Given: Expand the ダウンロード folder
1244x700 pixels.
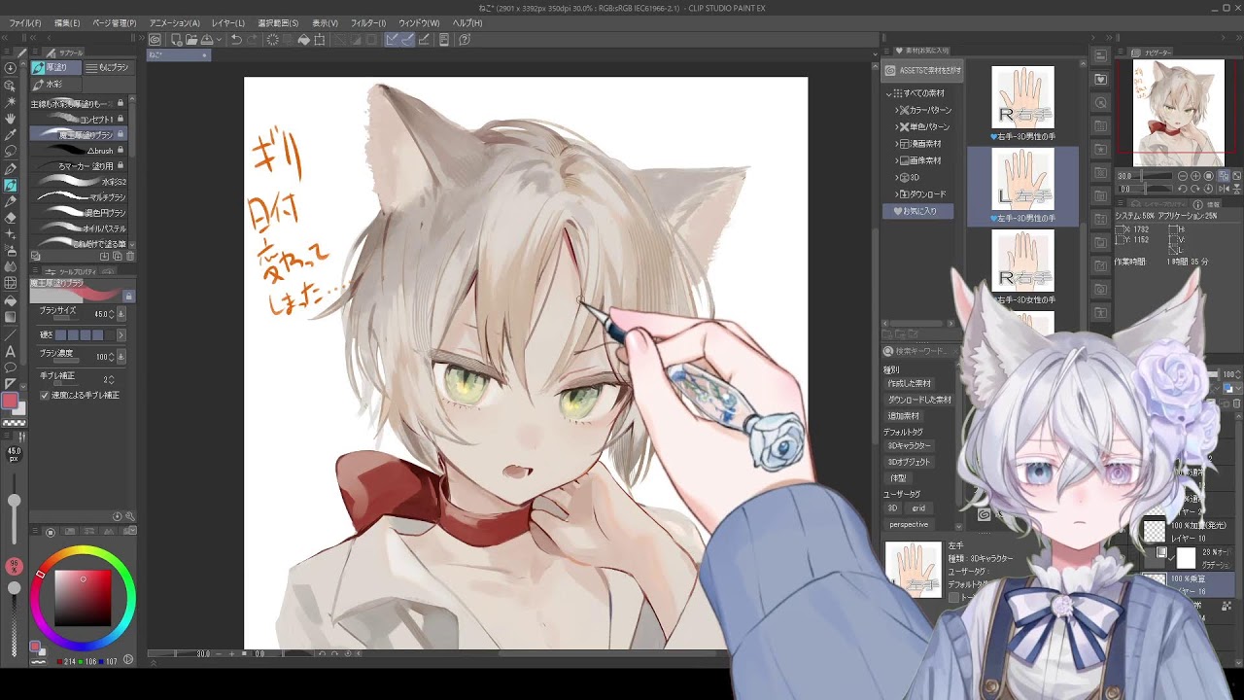Looking at the screenshot, I should click(897, 194).
